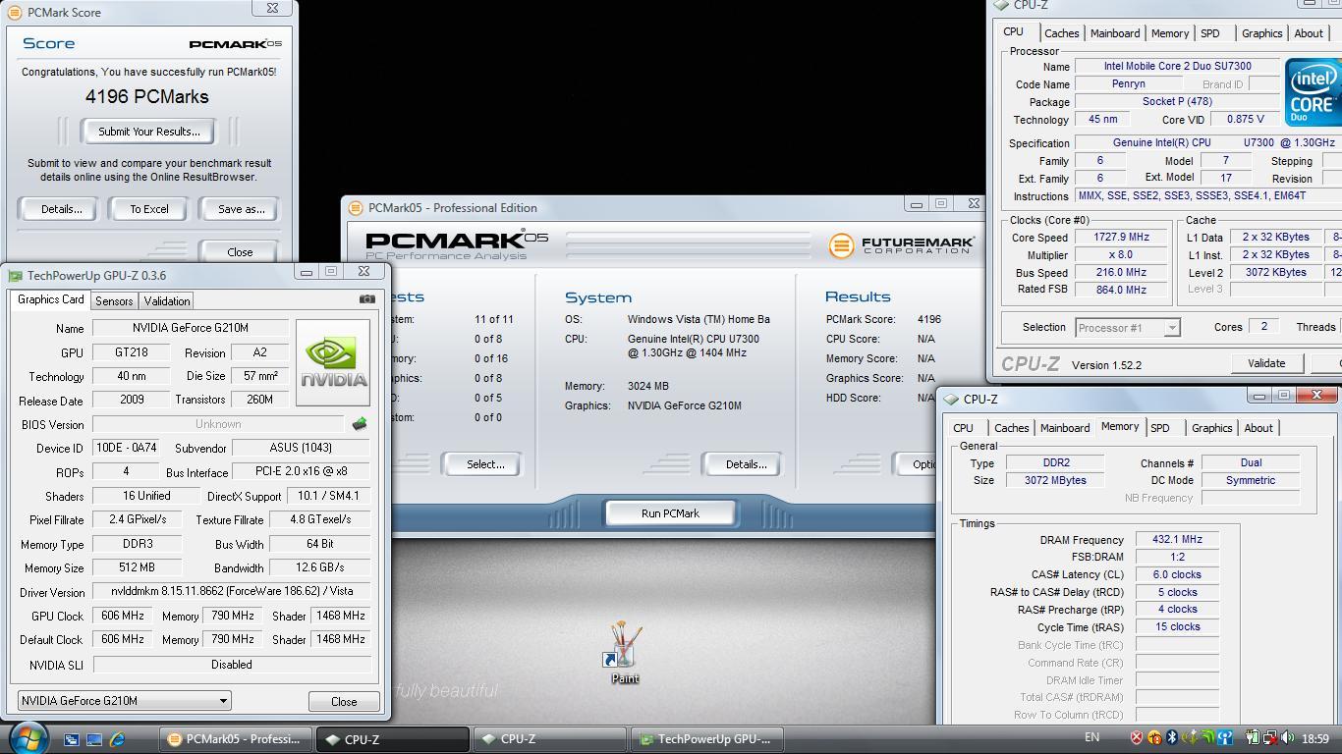The width and height of the screenshot is (1342, 754).
Task: Open SPD tab in lower CPU-Z window
Action: 1160,428
